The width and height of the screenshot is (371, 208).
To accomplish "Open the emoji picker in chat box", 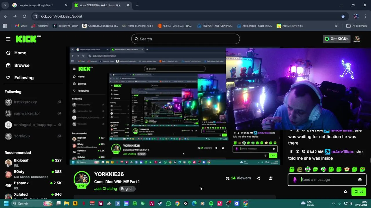I will 360,180.
